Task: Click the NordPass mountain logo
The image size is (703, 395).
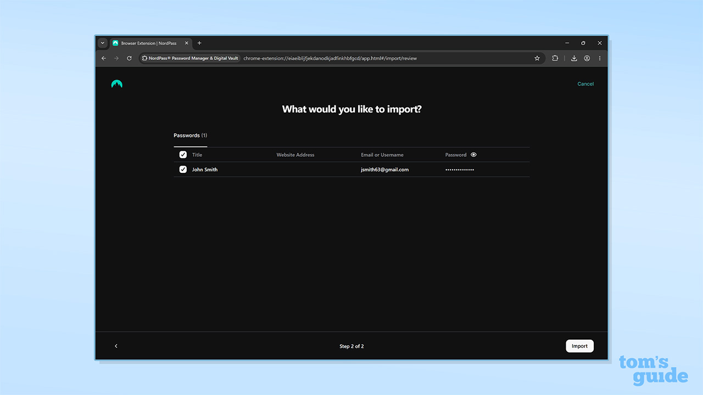Action: pyautogui.click(x=116, y=84)
